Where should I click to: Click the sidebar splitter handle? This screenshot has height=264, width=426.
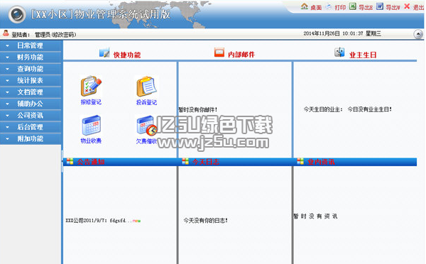point(62,161)
